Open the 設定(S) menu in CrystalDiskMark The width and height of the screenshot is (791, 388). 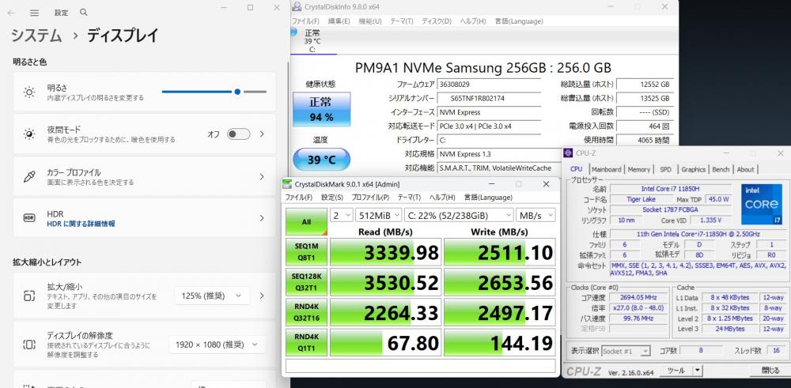(x=332, y=197)
